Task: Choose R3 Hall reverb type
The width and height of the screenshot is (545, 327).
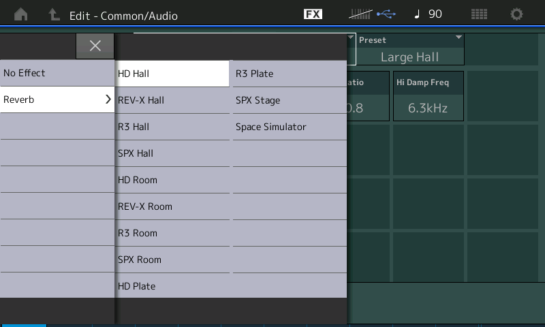Action: [x=172, y=127]
